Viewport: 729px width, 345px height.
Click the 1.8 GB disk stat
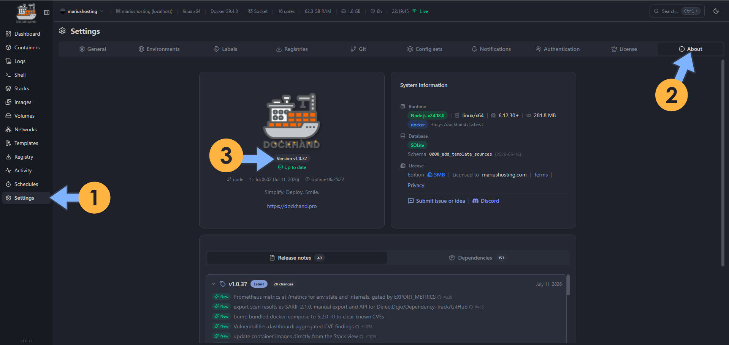coord(351,11)
